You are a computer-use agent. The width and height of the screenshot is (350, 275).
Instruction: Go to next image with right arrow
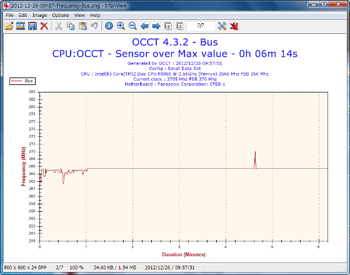(x=156, y=26)
